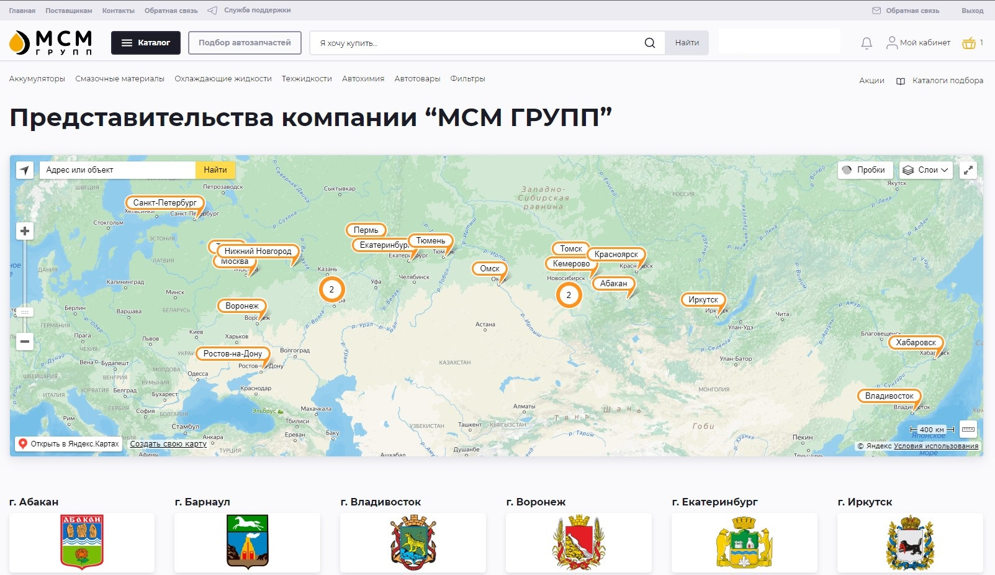Open the map ruler tool

pos(968,429)
